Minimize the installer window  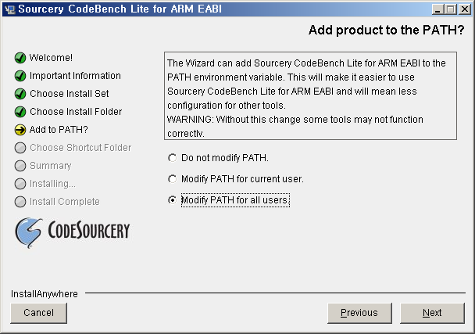pyautogui.click(x=437, y=9)
